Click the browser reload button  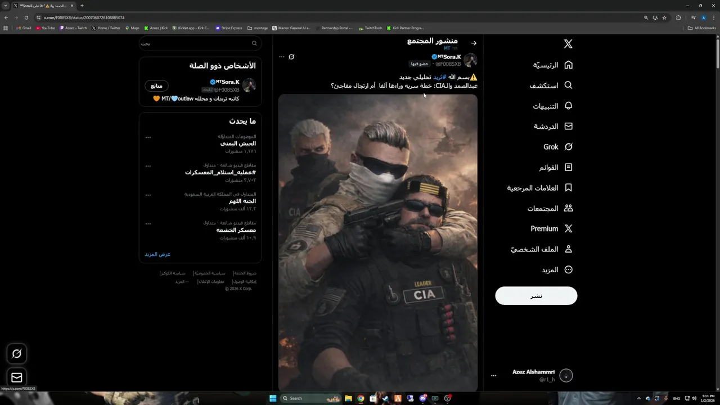click(x=26, y=17)
